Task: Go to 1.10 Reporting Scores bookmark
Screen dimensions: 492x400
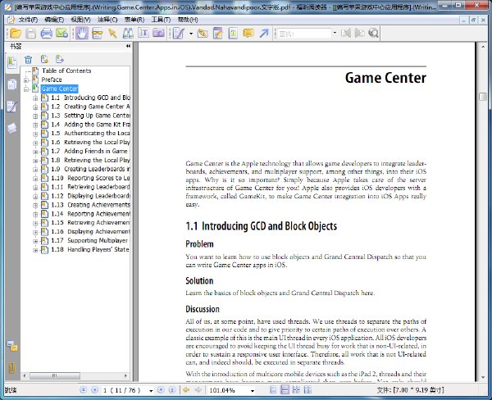Action: tap(90, 178)
